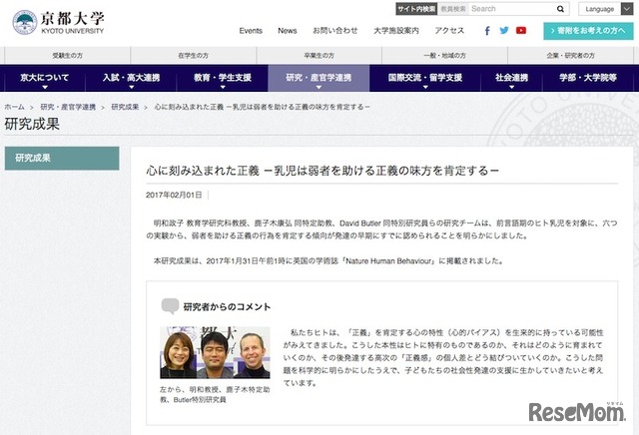Open the Language dropdown
Viewport: 639px width, 435px height.
[606, 9]
